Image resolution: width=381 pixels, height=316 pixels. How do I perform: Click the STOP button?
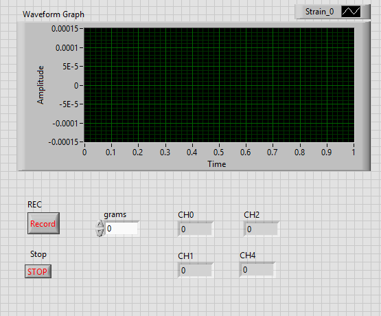(38, 271)
